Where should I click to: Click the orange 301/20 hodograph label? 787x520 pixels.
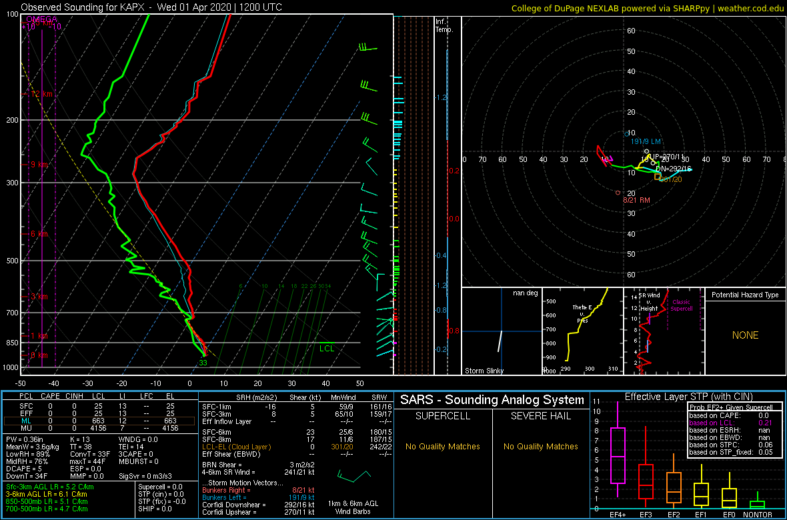[671, 179]
